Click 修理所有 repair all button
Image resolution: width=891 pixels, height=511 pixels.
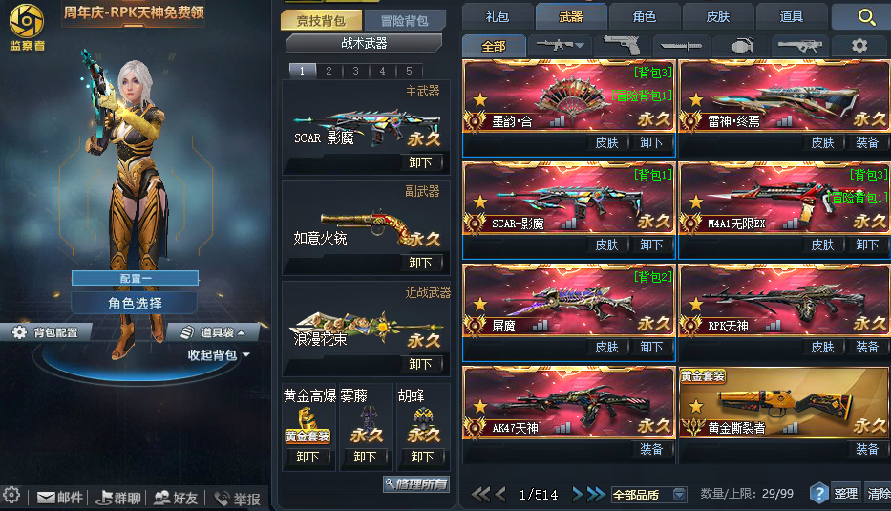416,483
